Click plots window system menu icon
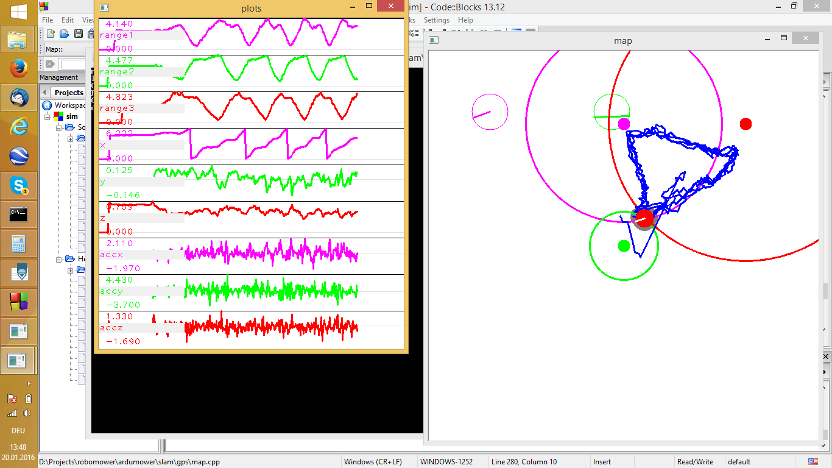The height and width of the screenshot is (468, 832). [x=104, y=8]
